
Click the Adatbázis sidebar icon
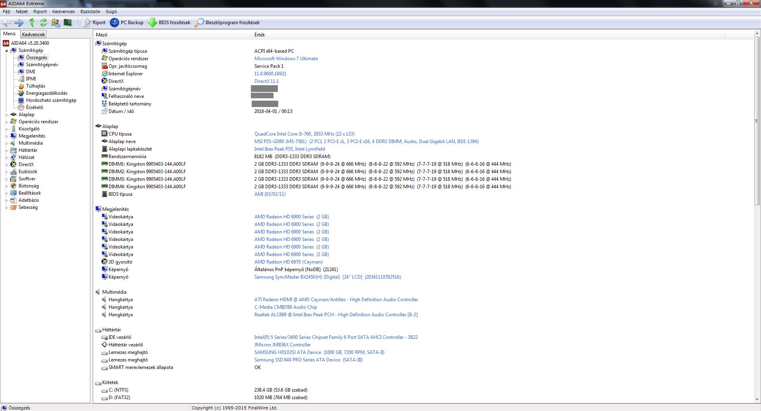[x=13, y=200]
